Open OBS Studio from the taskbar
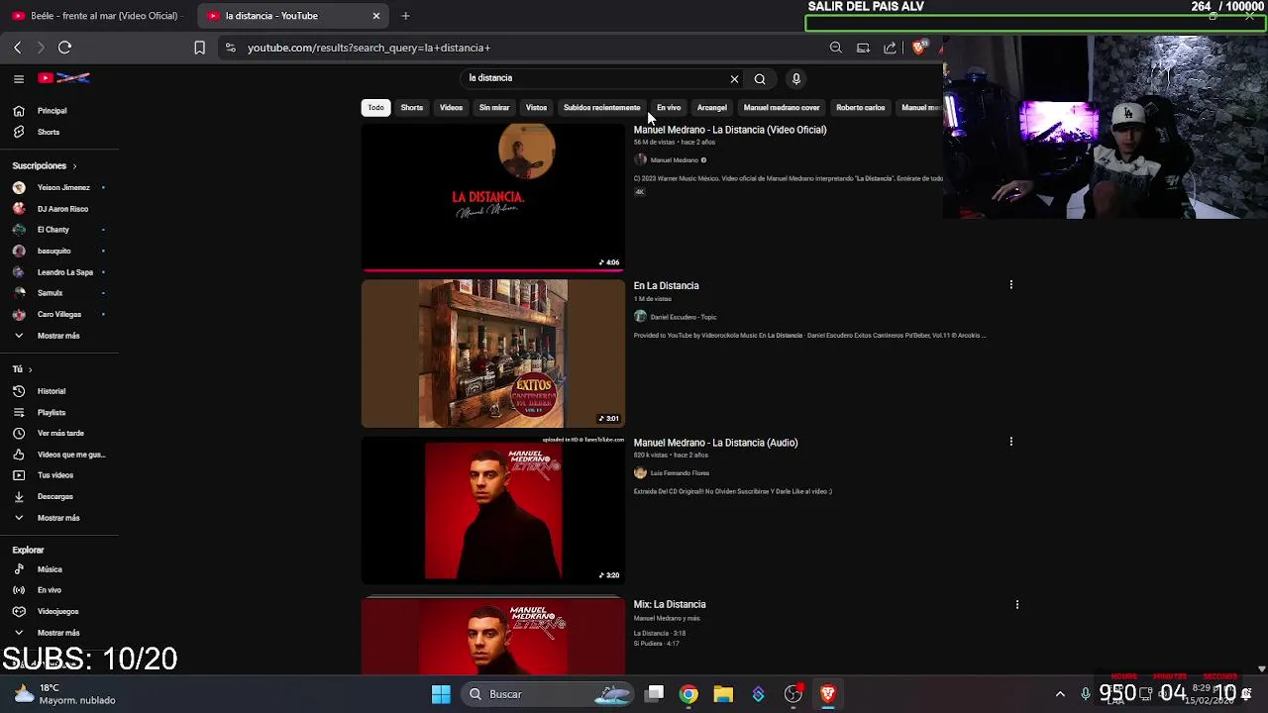 click(793, 694)
